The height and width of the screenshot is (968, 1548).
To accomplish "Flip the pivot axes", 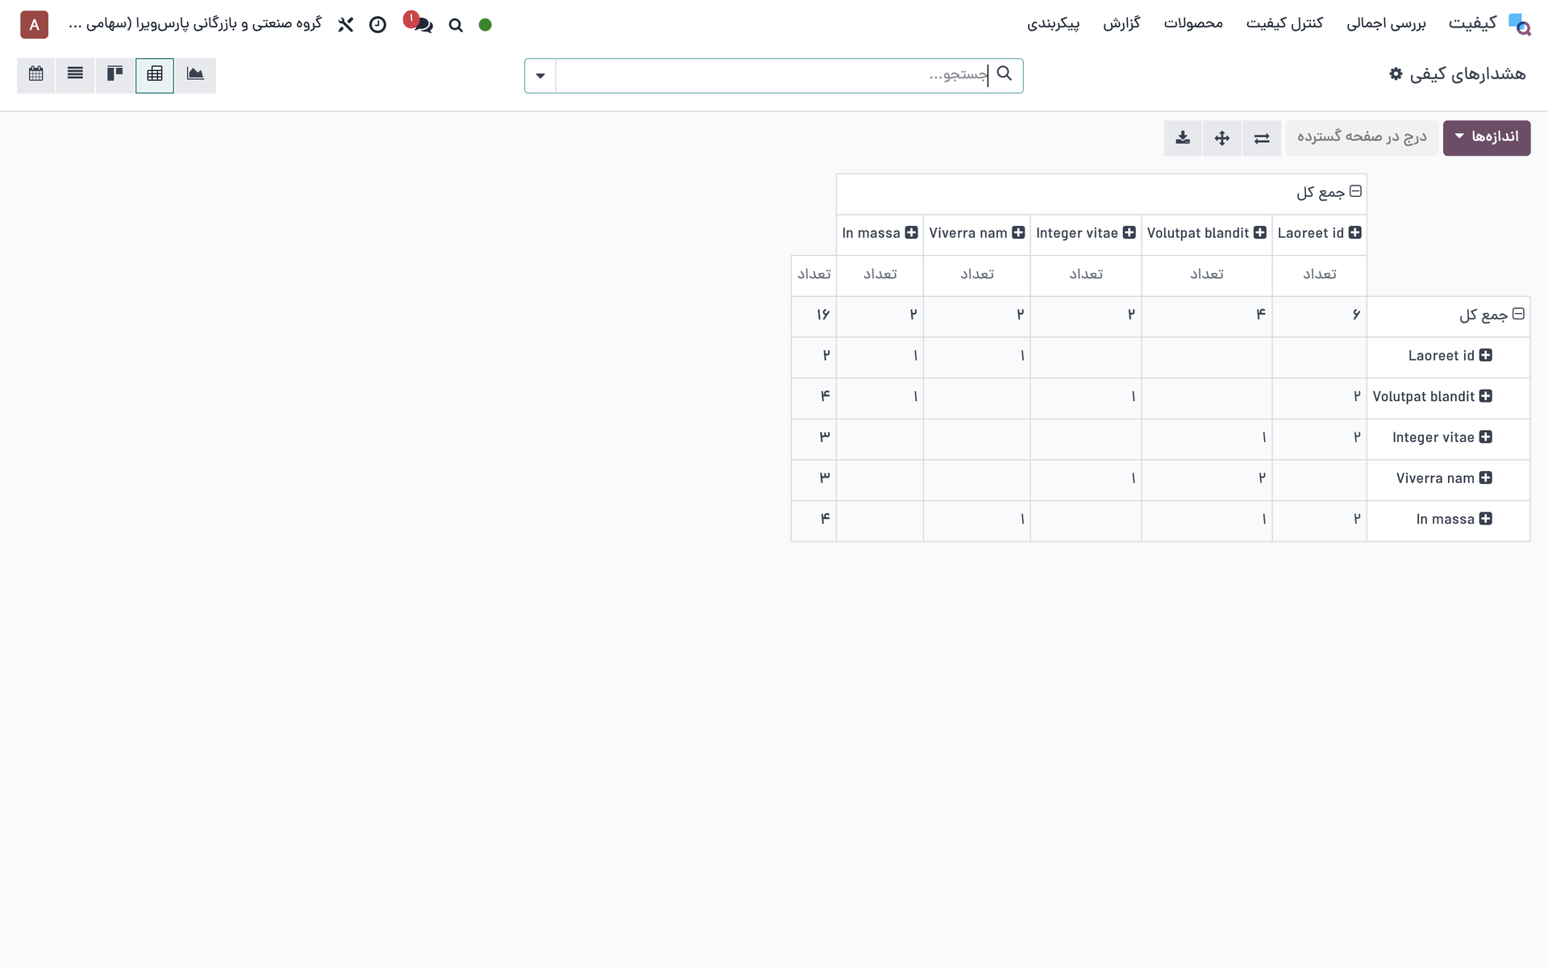I will [1262, 138].
